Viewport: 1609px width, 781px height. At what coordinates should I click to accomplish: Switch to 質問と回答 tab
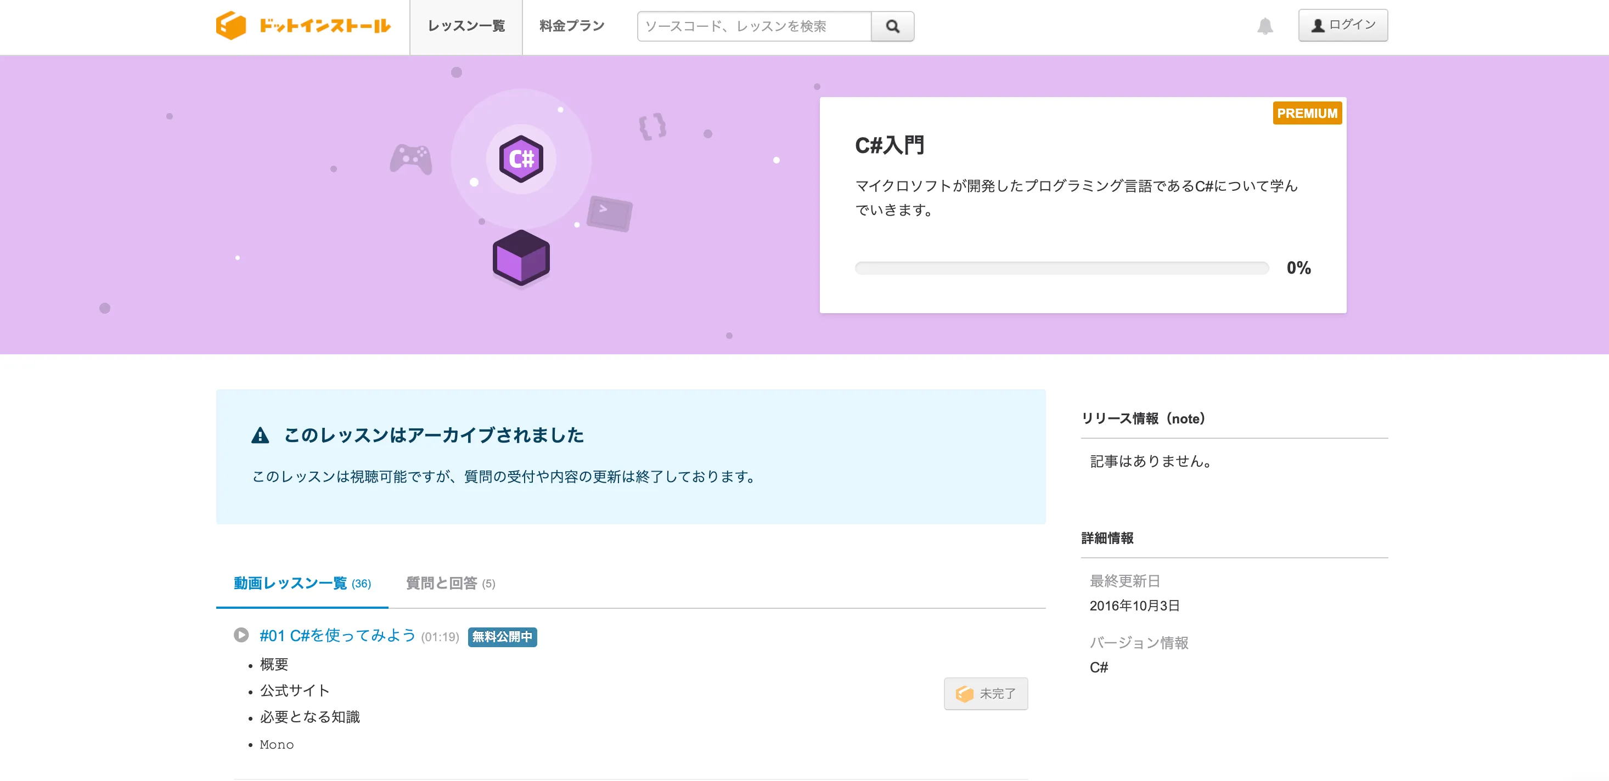click(451, 583)
